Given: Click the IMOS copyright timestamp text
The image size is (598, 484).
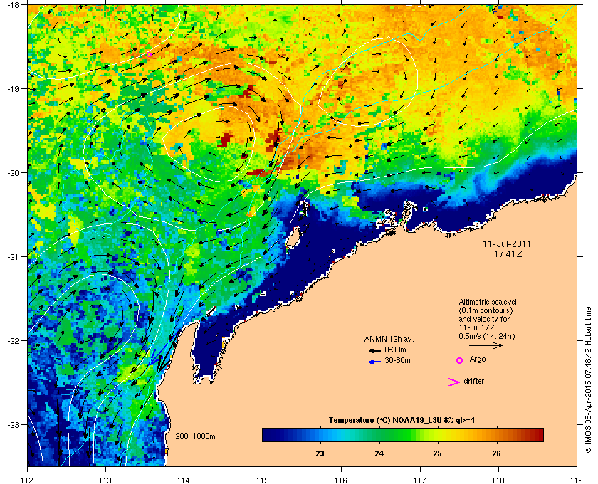Looking at the screenshot, I should tap(588, 380).
